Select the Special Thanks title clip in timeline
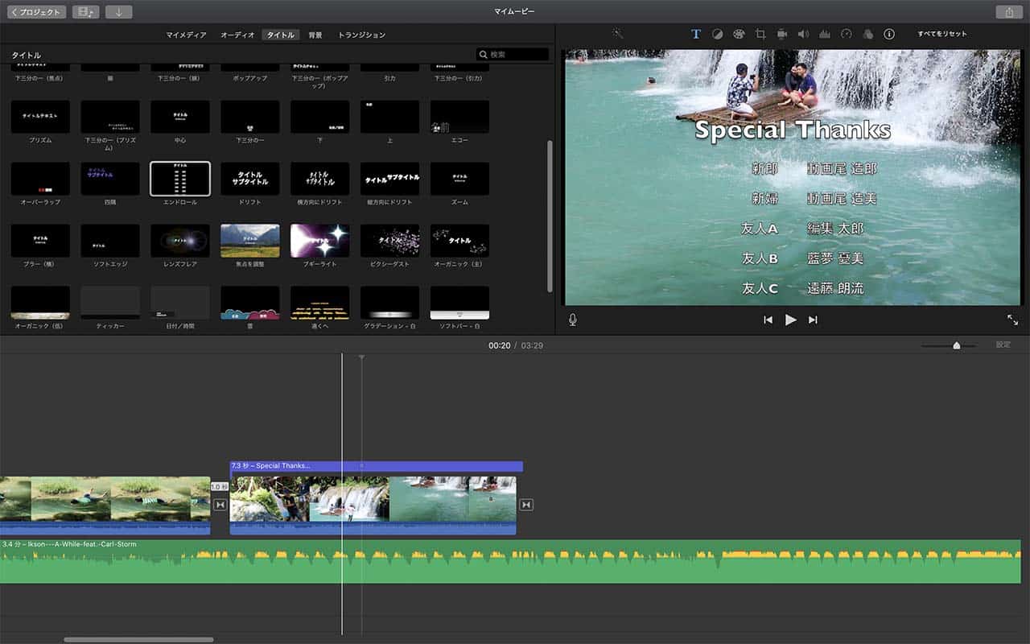 tap(377, 466)
